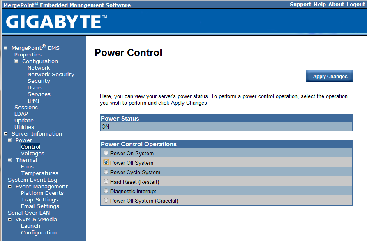Collapse the Power tree node
367x241 pixels.
click(9, 140)
